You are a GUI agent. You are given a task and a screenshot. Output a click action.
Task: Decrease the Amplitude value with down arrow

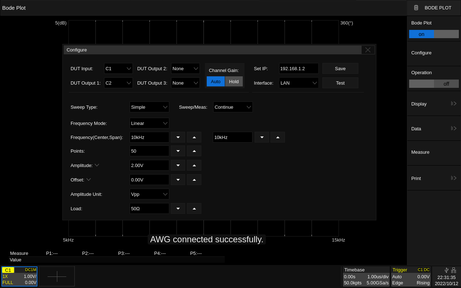click(178, 165)
